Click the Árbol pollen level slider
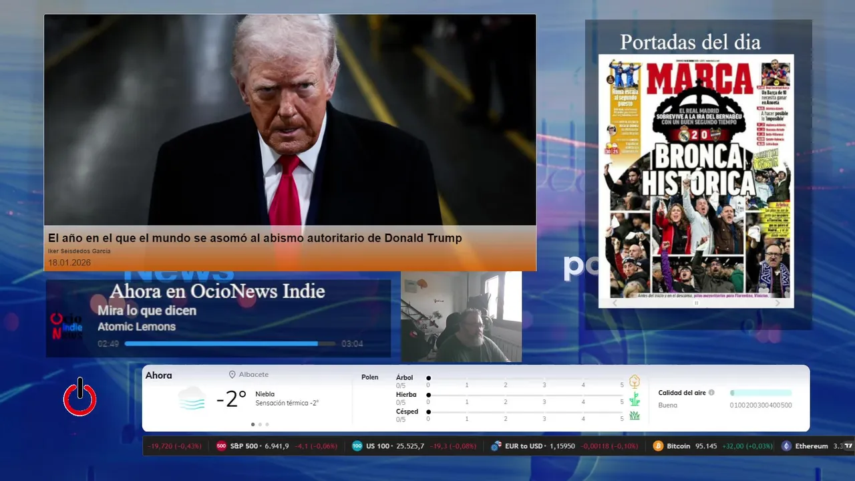Viewport: 855px width, 481px height. click(x=525, y=378)
